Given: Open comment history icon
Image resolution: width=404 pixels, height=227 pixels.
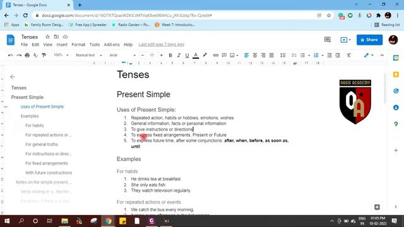Looking at the screenshot, I should tap(328, 40).
